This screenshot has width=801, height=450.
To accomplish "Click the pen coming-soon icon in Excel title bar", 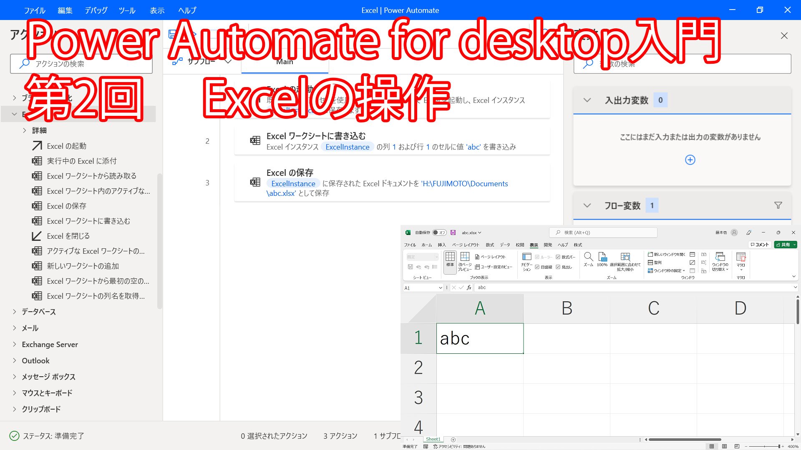I will 749,232.
